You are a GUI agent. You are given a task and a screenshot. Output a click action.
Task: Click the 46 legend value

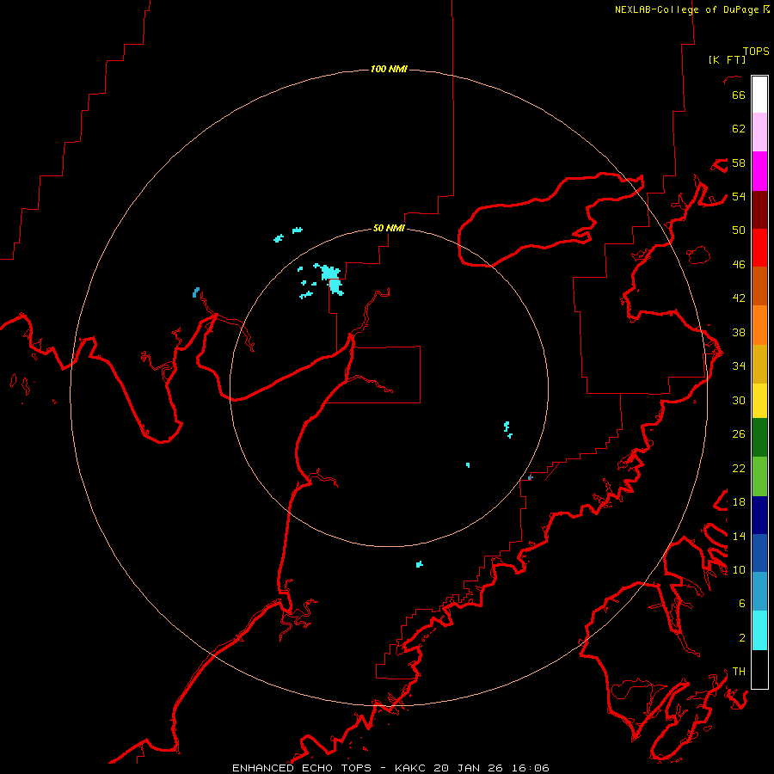739,265
